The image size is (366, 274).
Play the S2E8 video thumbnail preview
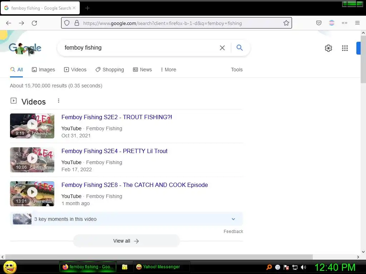pos(32,194)
